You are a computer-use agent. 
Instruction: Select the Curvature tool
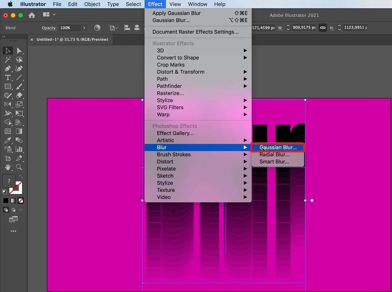[19, 69]
